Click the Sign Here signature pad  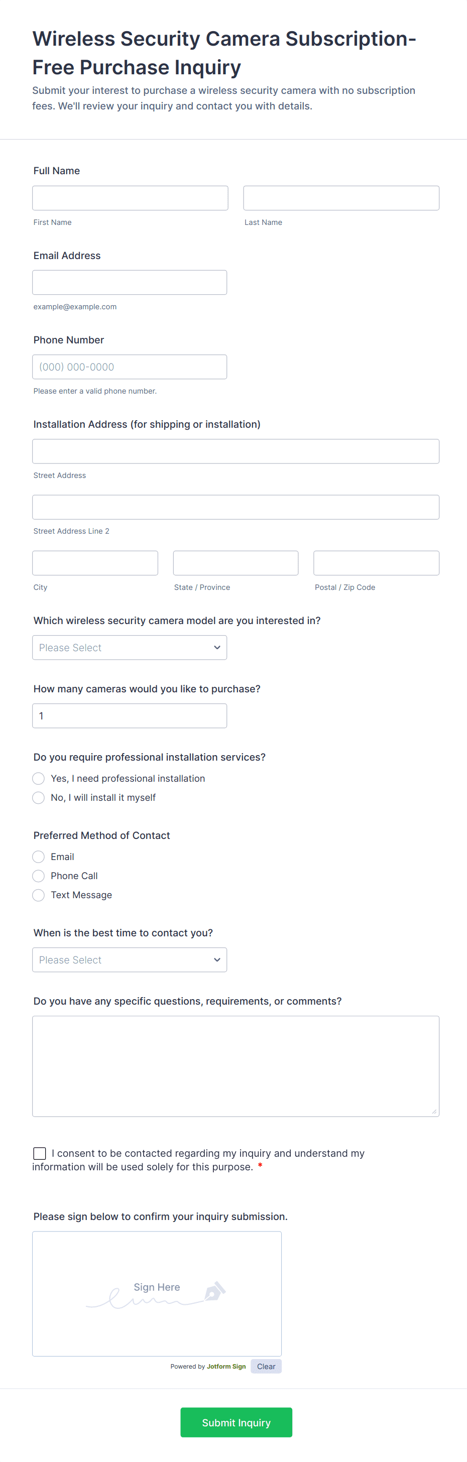pos(157,1293)
